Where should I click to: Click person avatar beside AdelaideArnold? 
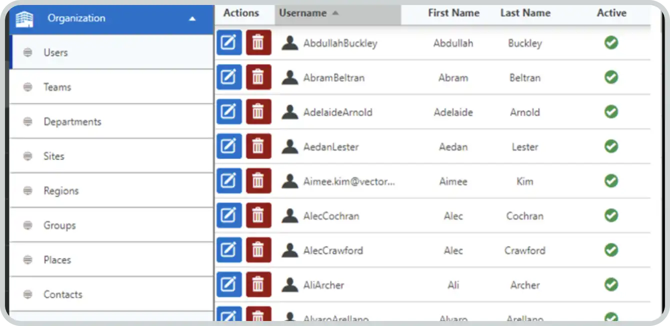point(290,112)
